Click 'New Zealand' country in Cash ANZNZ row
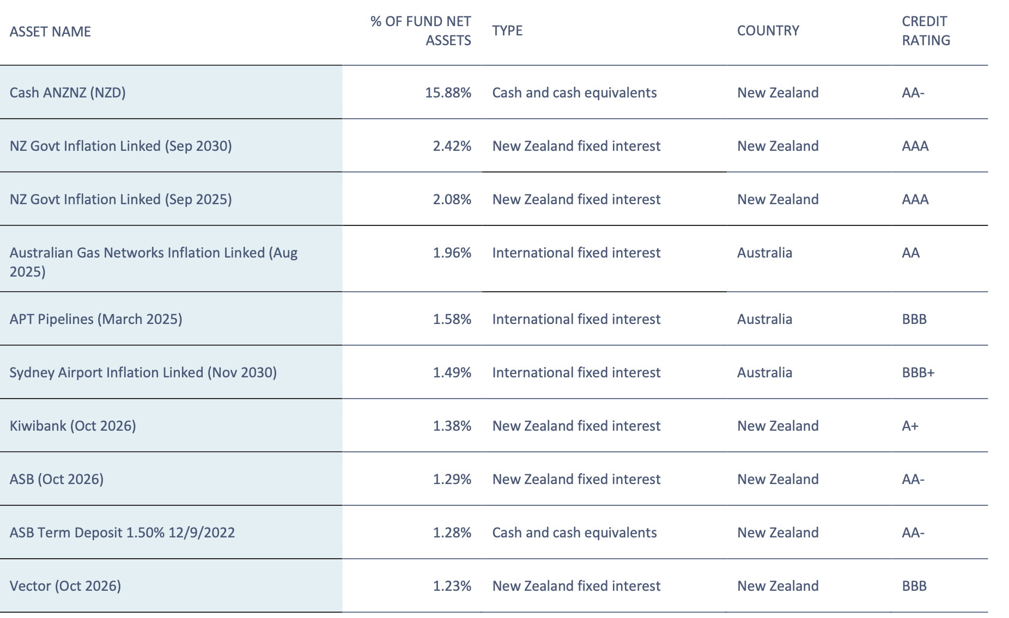This screenshot has height=618, width=1009. pyautogui.click(x=778, y=93)
